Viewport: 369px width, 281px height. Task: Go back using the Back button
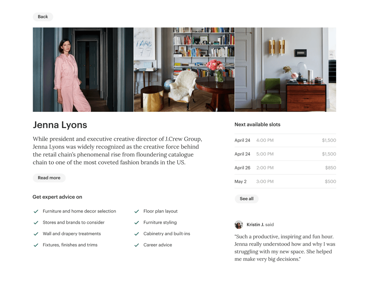click(43, 17)
